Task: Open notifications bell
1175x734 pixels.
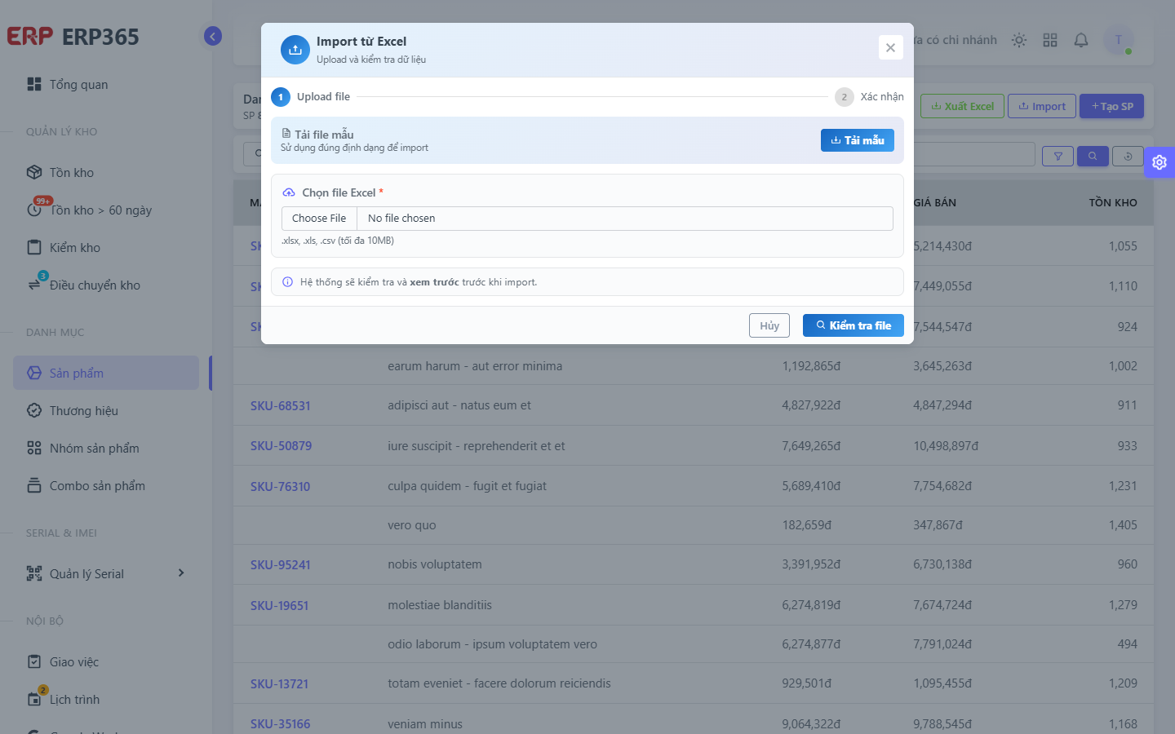Action: pos(1081,40)
